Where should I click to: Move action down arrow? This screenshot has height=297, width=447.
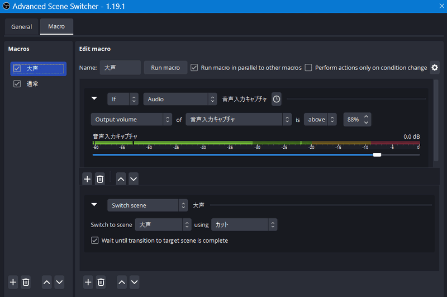[x=134, y=282]
